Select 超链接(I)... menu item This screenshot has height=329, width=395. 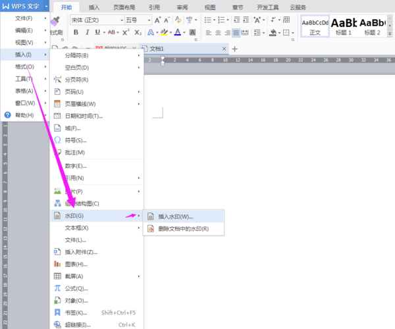pos(97,324)
